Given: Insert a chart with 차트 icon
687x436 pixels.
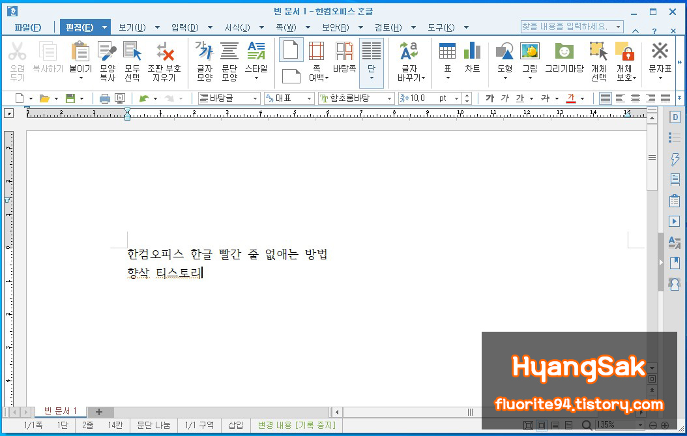Looking at the screenshot, I should click(473, 51).
